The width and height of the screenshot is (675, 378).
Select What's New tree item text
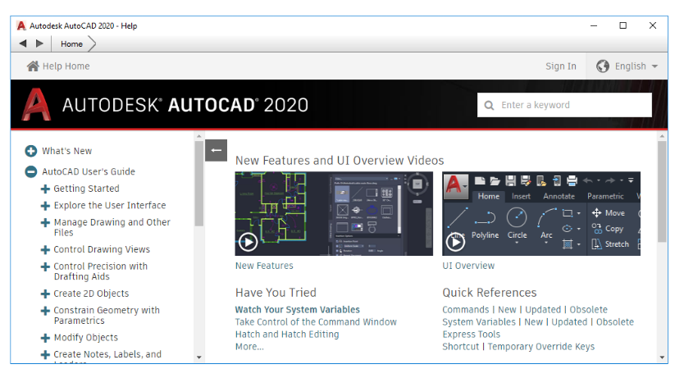coord(66,151)
